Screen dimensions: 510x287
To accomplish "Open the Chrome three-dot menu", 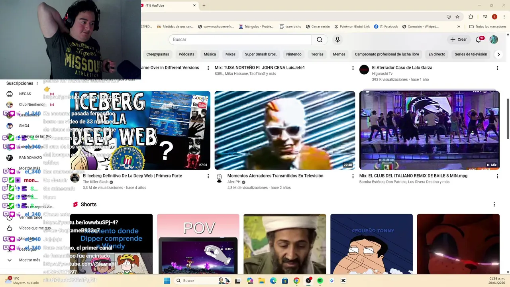I will click(503, 17).
